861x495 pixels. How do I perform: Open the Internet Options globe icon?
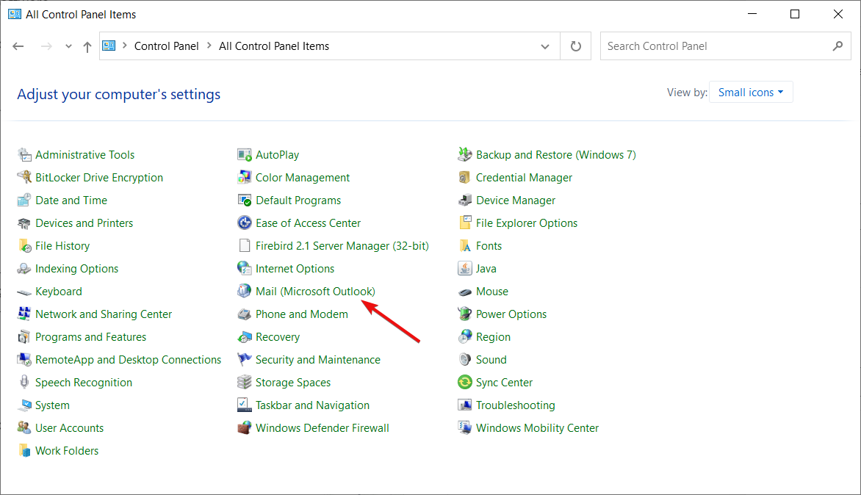(245, 268)
